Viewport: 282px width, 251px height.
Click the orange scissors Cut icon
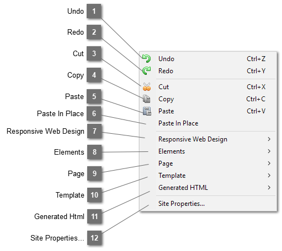(147, 86)
